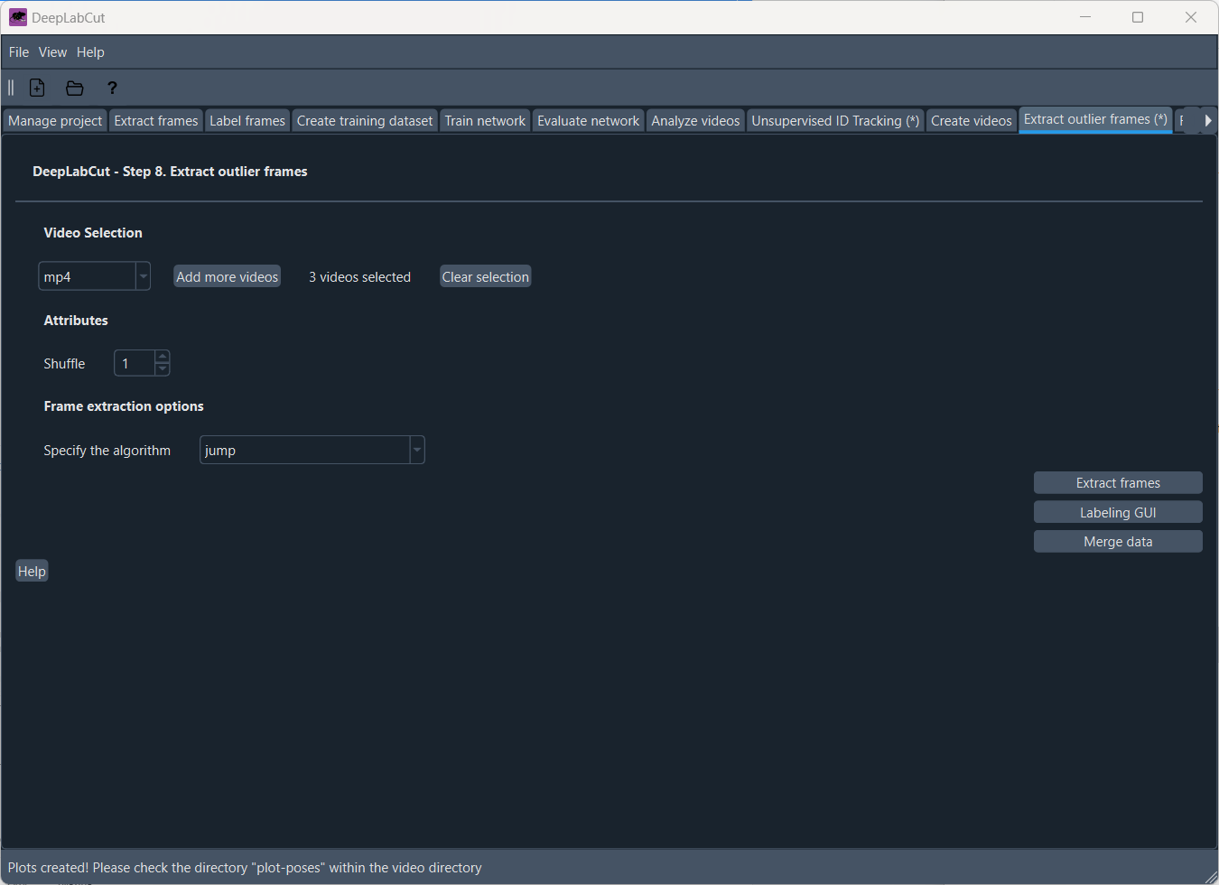Launch the Labeling GUI button

tap(1118, 512)
